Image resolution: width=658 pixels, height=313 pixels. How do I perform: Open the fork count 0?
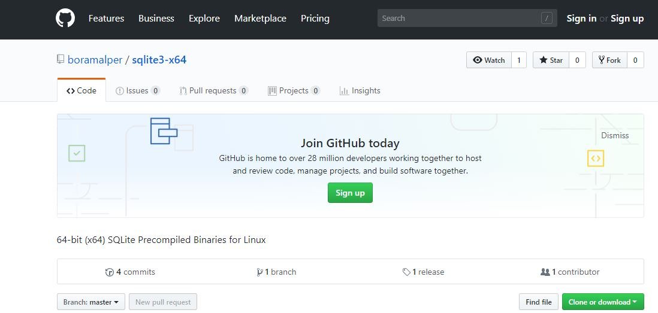[x=635, y=60]
